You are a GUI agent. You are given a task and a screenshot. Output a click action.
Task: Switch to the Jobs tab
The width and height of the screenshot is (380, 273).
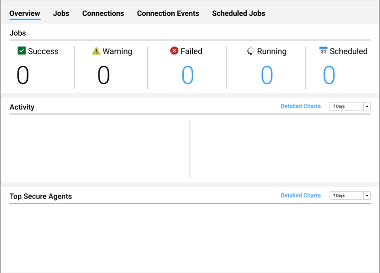[x=61, y=13]
